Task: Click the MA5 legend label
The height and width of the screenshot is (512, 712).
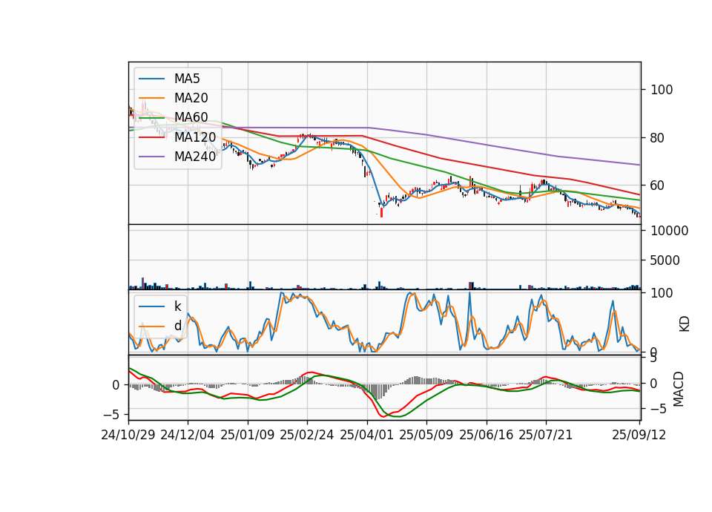Action: coord(187,79)
